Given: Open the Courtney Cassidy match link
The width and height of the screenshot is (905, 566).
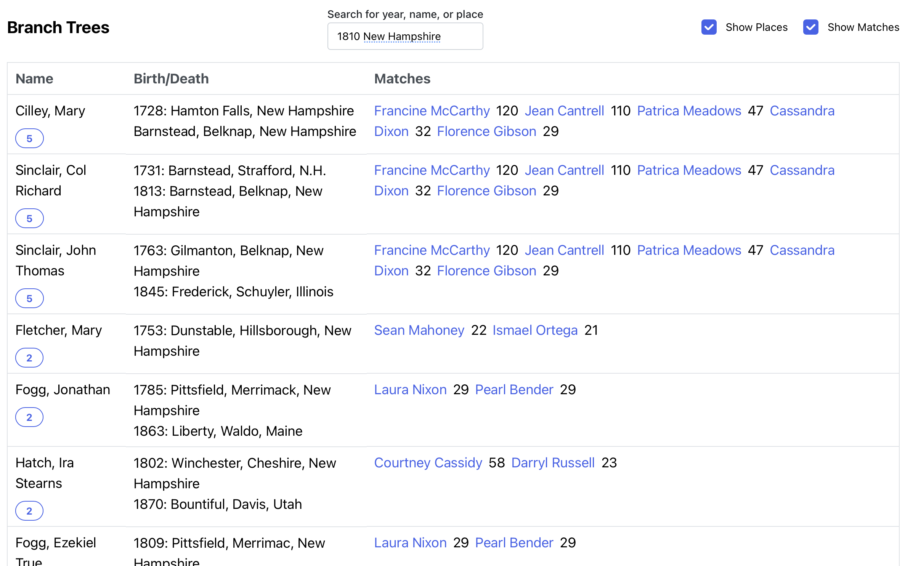Looking at the screenshot, I should (428, 463).
